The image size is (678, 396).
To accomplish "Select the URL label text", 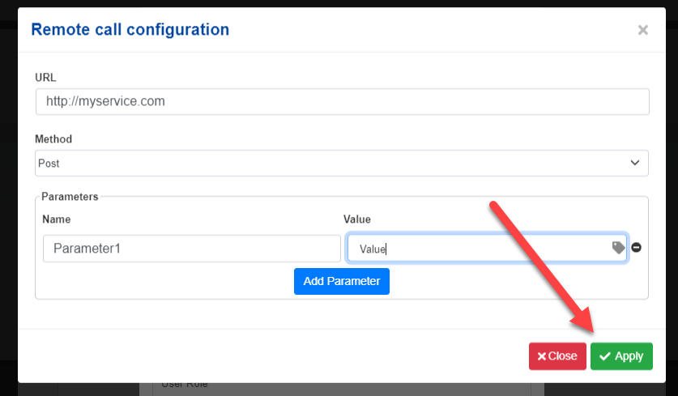I will click(x=45, y=78).
